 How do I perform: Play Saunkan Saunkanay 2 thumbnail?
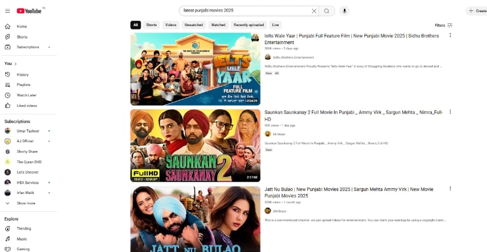(195, 145)
